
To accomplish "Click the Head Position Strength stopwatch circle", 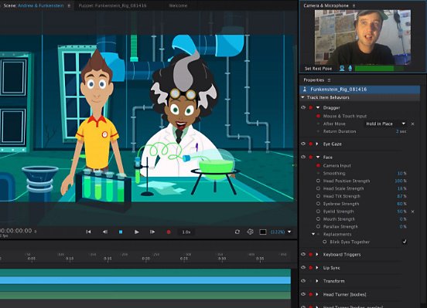I will pos(318,181).
